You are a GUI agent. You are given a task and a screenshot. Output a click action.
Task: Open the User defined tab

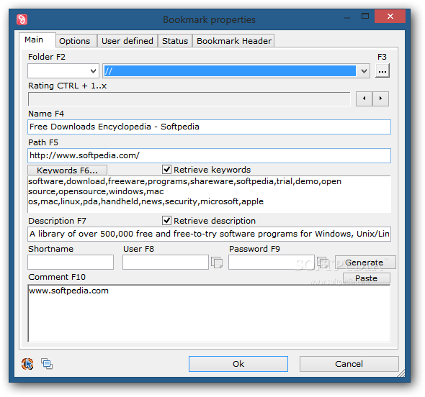127,41
